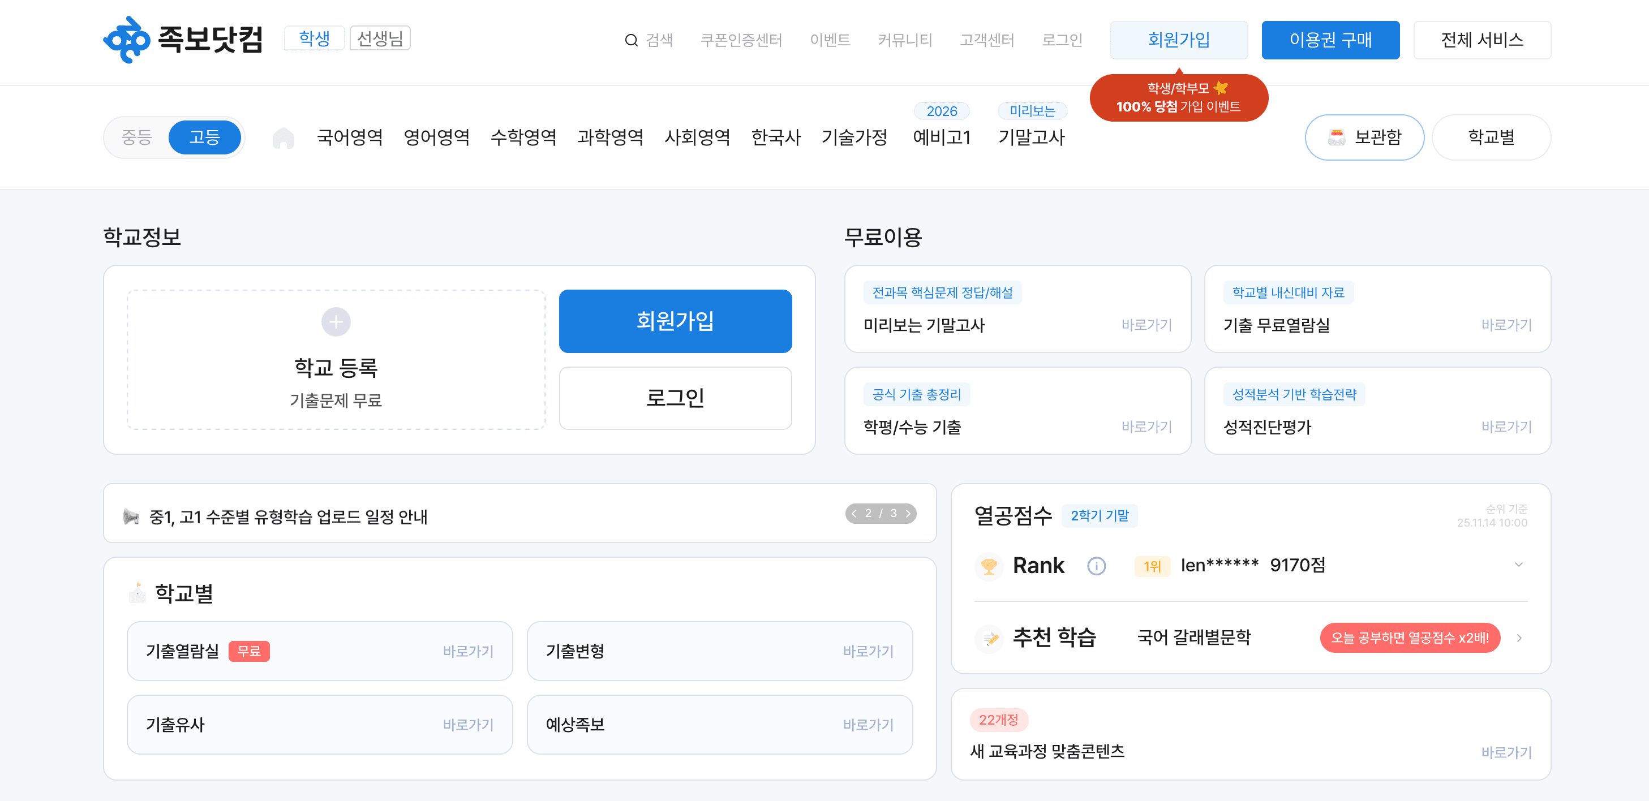
Task: Show previous notice with left arrow
Action: point(854,513)
